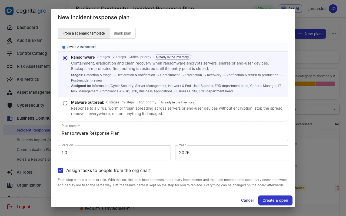Image resolution: width=346 pixels, height=216 pixels.
Task: Click the FACILITY & ENVIRONMENT category row
Action: (x=107, y=208)
